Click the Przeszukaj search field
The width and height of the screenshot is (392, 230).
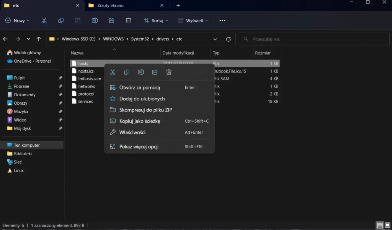(x=314, y=39)
